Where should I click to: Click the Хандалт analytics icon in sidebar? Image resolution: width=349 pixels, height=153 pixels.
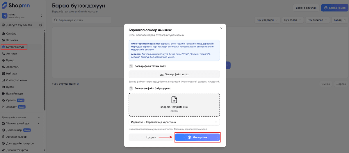pyautogui.click(x=3, y=107)
